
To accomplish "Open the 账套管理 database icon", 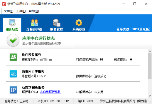I will pos(57,23).
